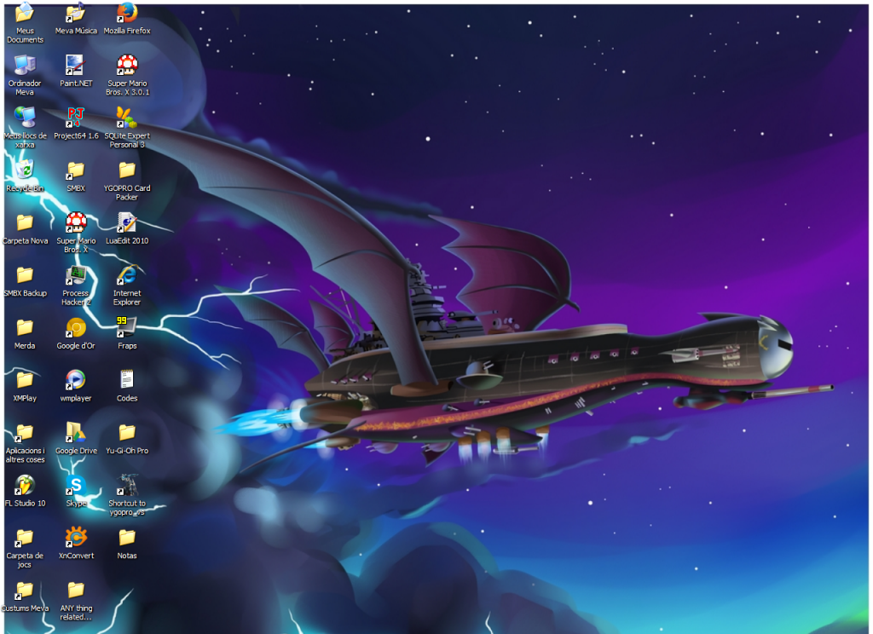Viewport: 873px width, 634px height.
Task: Launch the Internet Explorer shortcut
Action: pos(127,275)
